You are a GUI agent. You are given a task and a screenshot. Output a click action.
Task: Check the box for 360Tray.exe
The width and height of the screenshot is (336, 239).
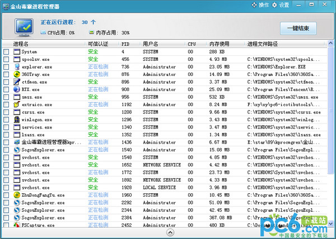6,74
